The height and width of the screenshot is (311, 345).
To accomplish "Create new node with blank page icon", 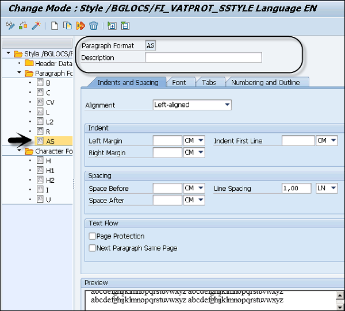I will pyautogui.click(x=55, y=26).
